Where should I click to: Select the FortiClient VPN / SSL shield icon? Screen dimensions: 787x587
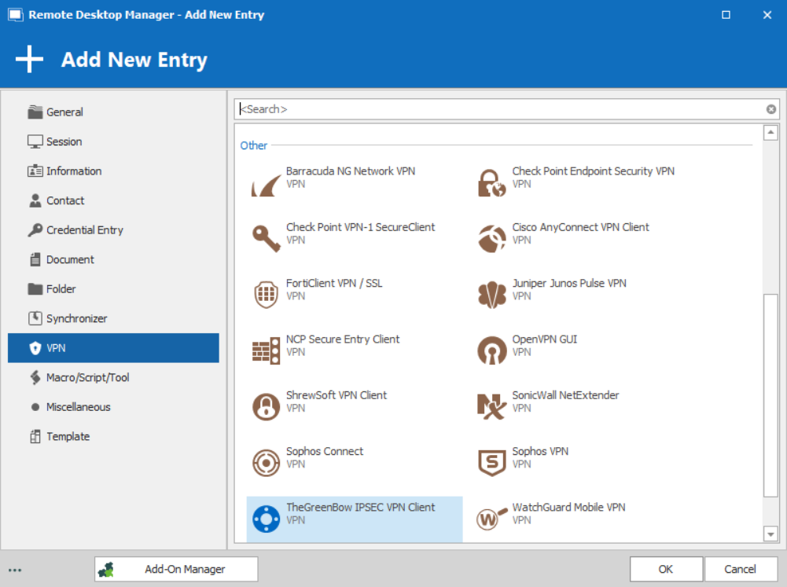(266, 295)
